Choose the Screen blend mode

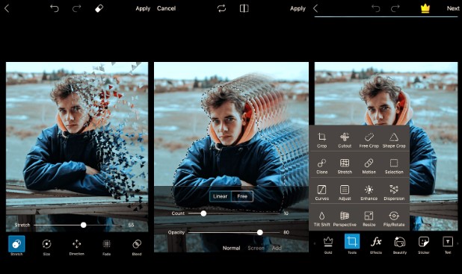coord(256,248)
